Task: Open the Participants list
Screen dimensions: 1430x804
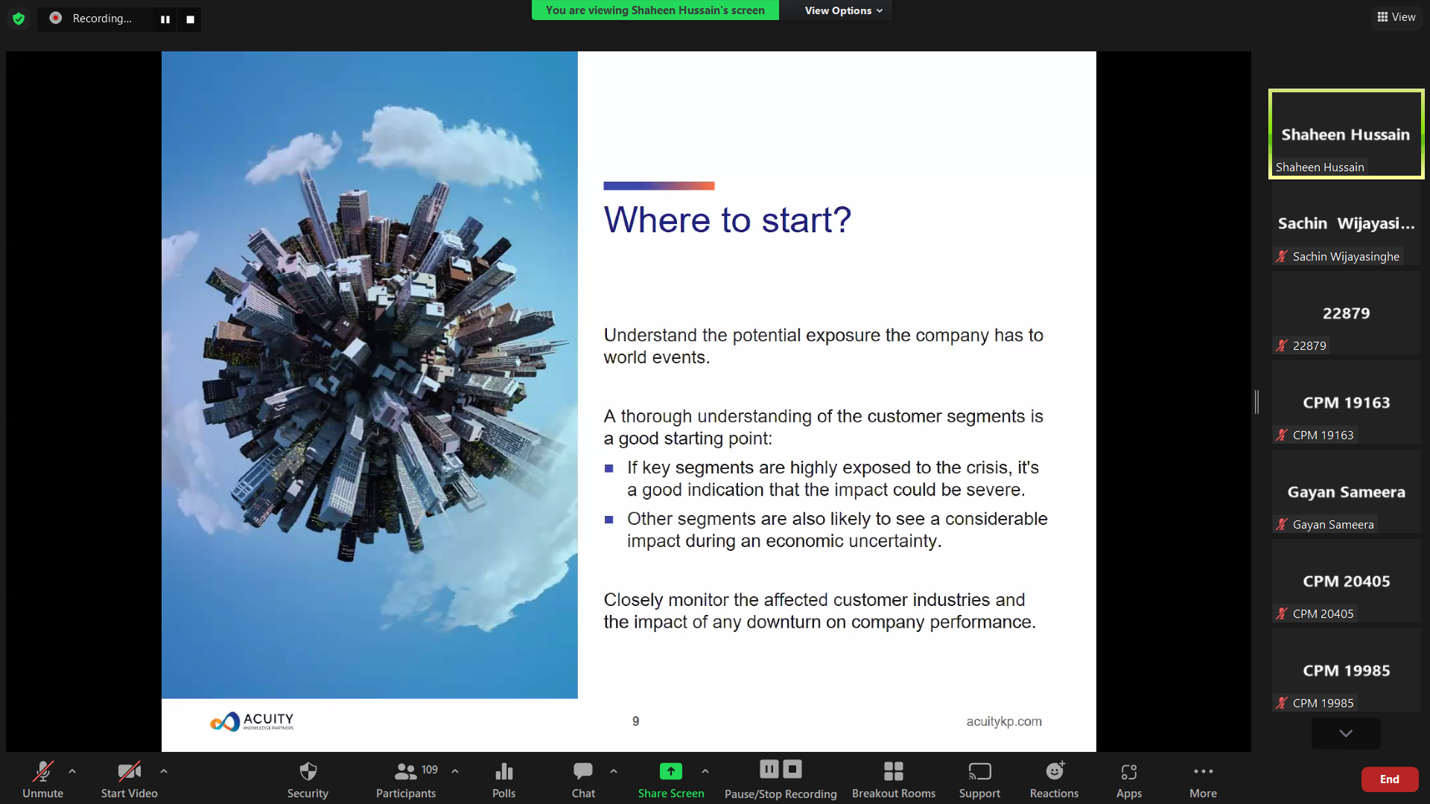Action: coord(406,771)
